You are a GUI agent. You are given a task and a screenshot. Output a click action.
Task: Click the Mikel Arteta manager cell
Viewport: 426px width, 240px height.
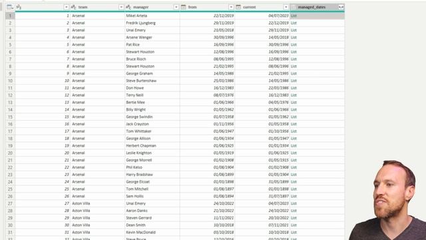[152, 16]
